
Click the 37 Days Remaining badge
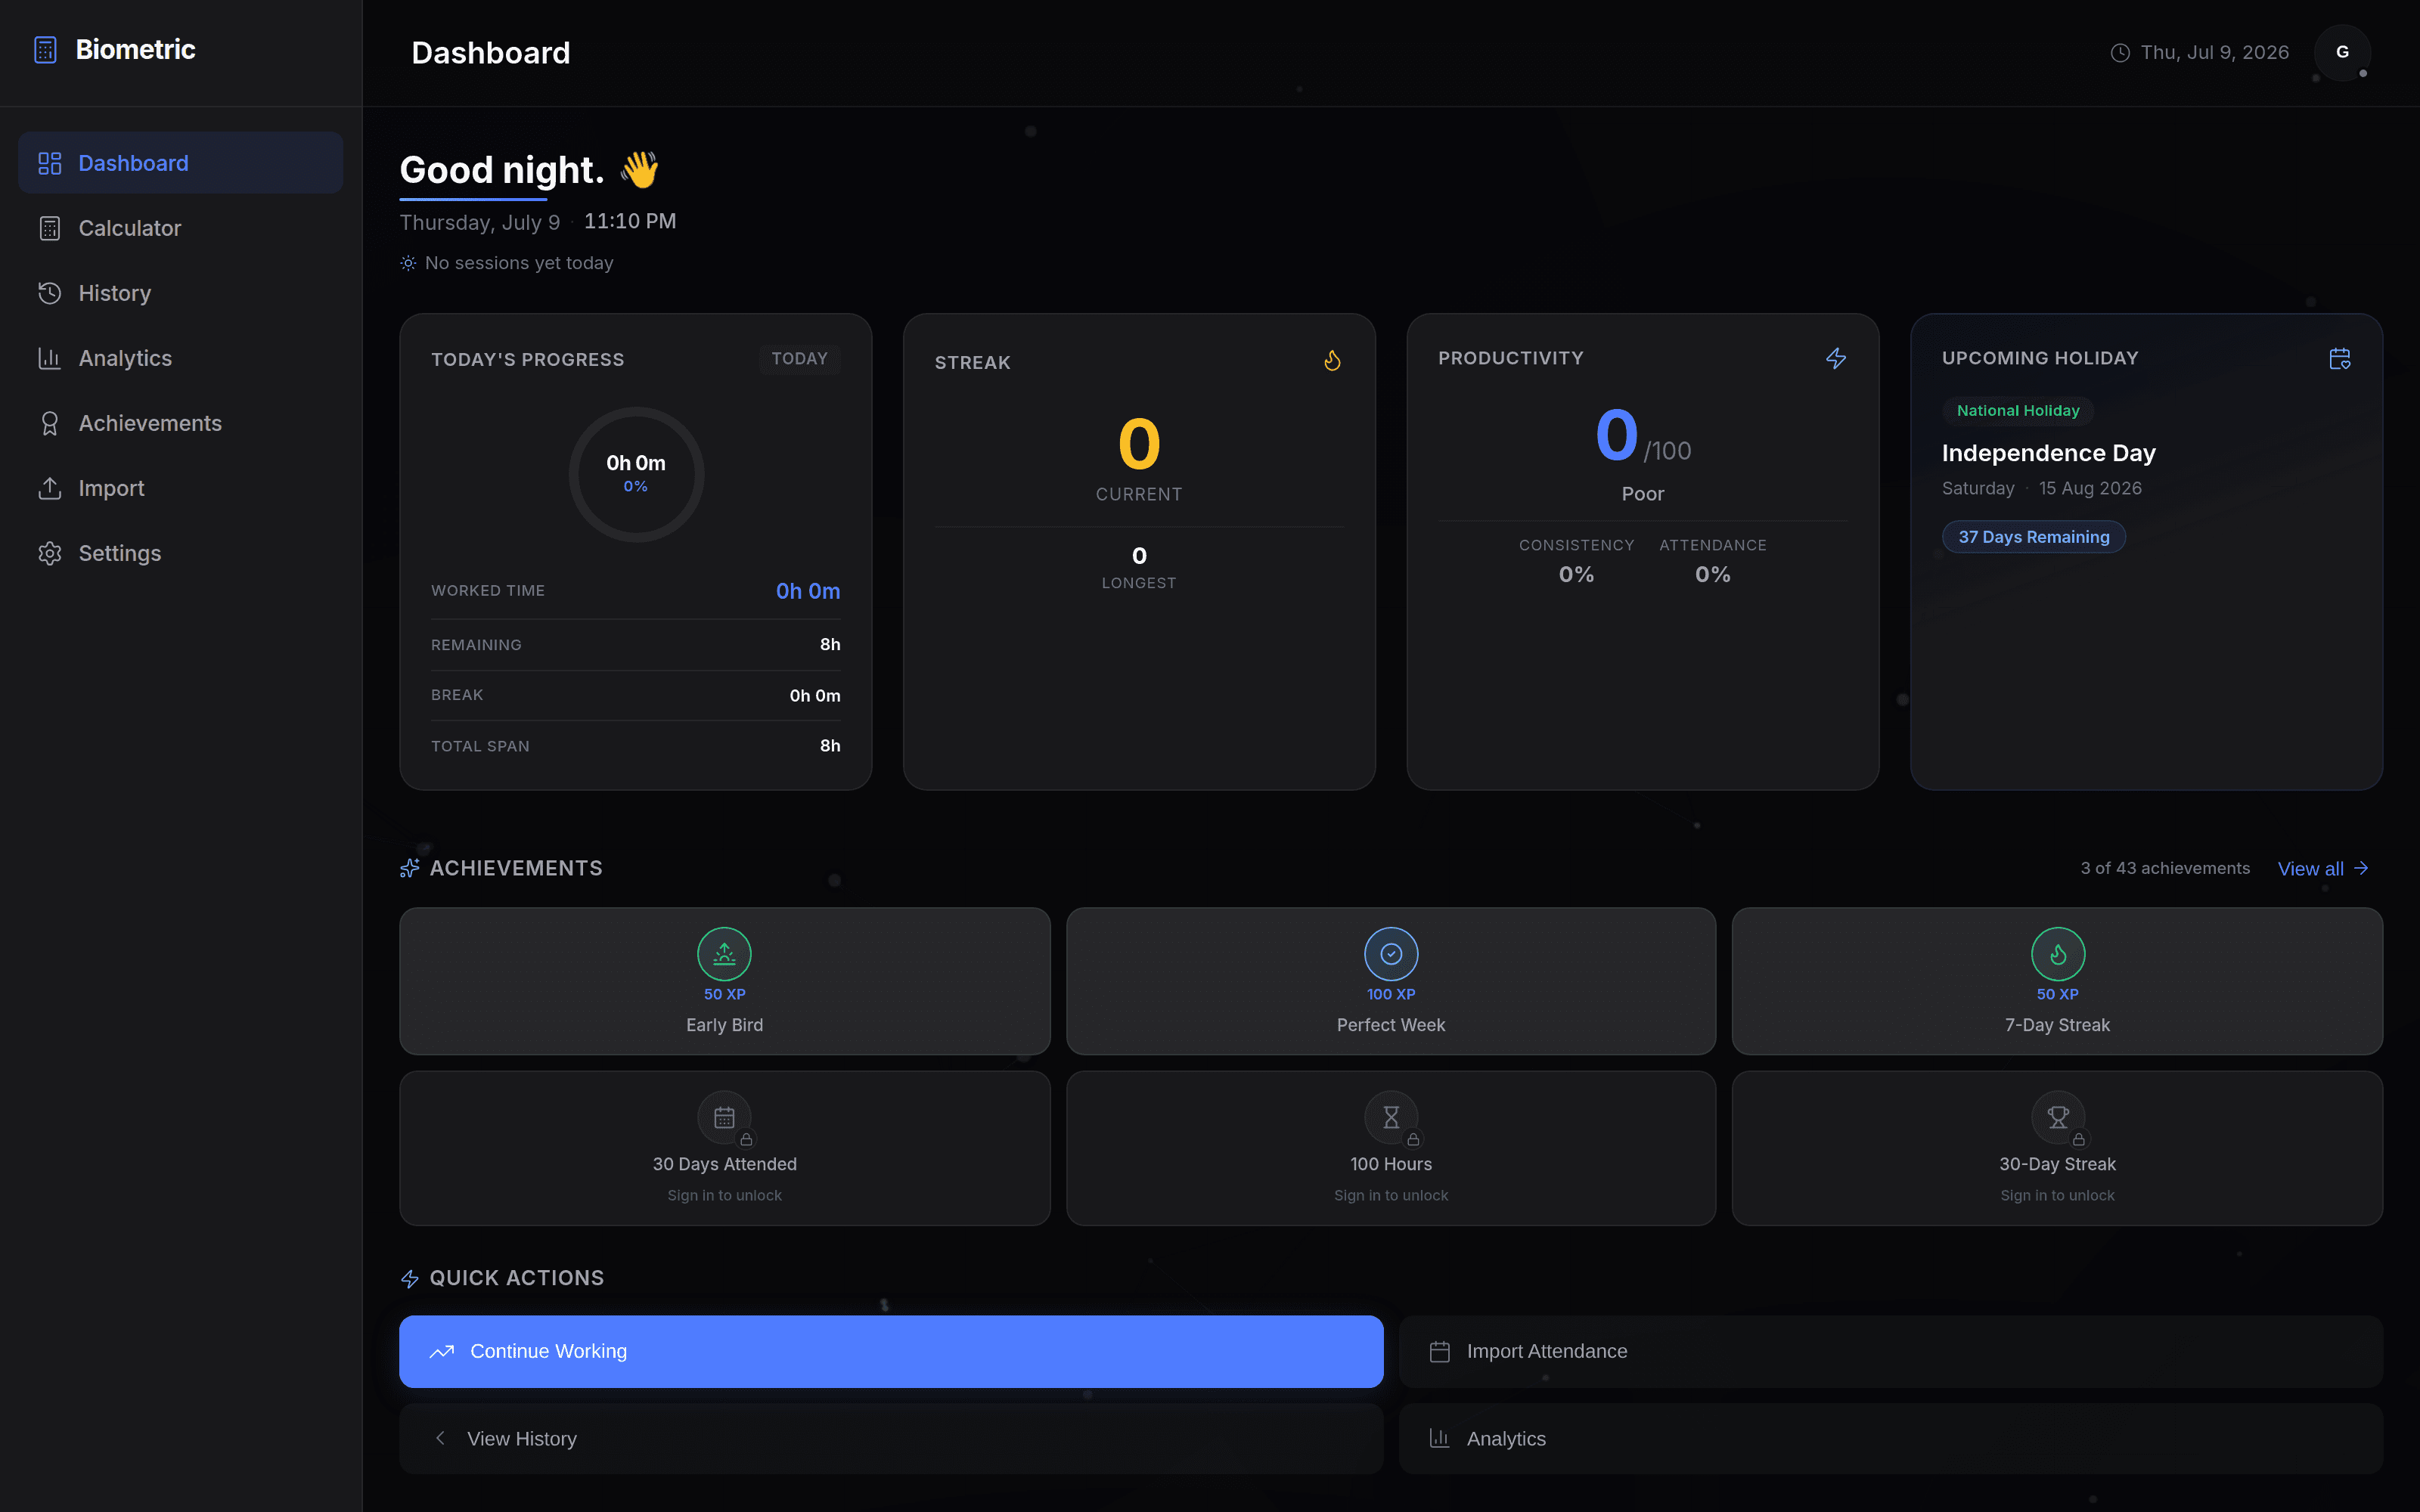pyautogui.click(x=2034, y=537)
